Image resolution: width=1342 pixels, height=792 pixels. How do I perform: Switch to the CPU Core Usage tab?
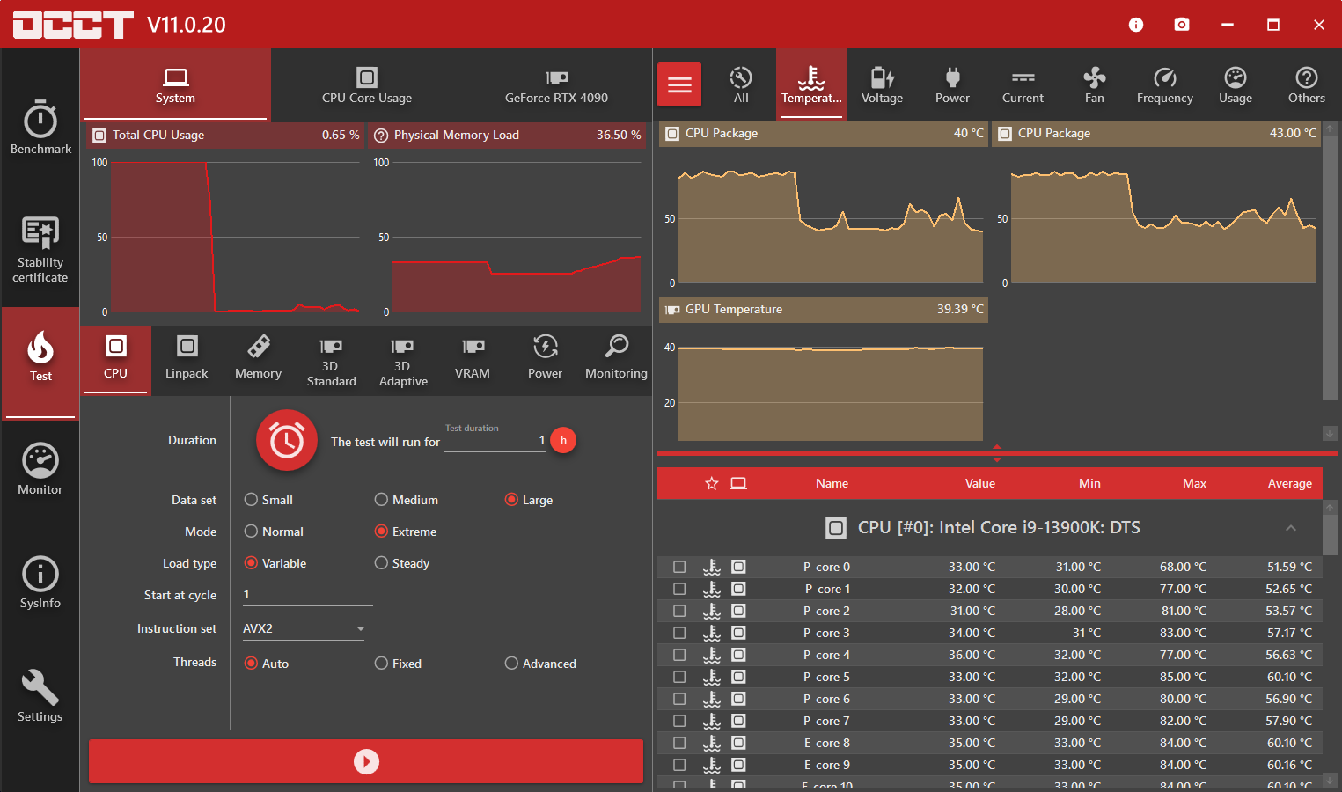(x=367, y=86)
